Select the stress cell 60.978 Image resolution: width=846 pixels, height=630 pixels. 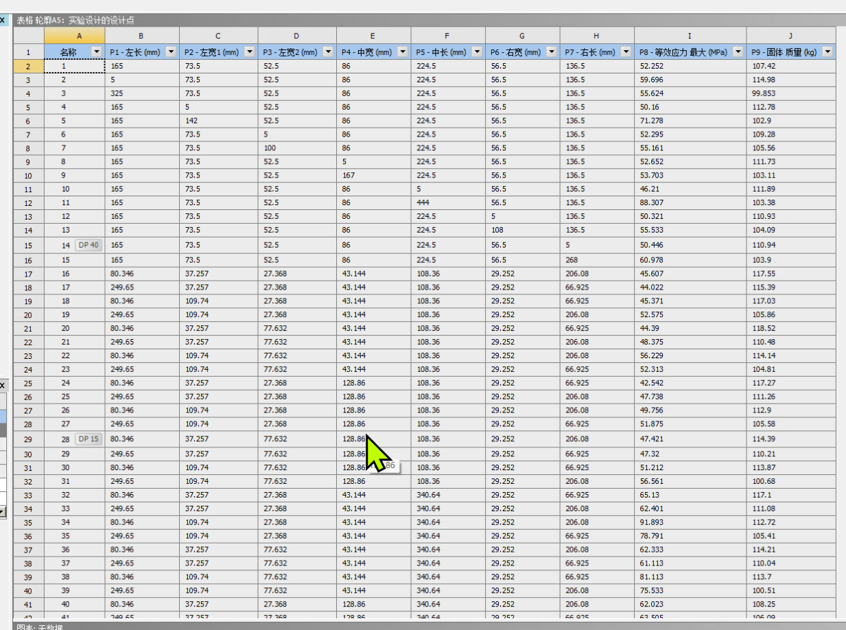click(690, 260)
